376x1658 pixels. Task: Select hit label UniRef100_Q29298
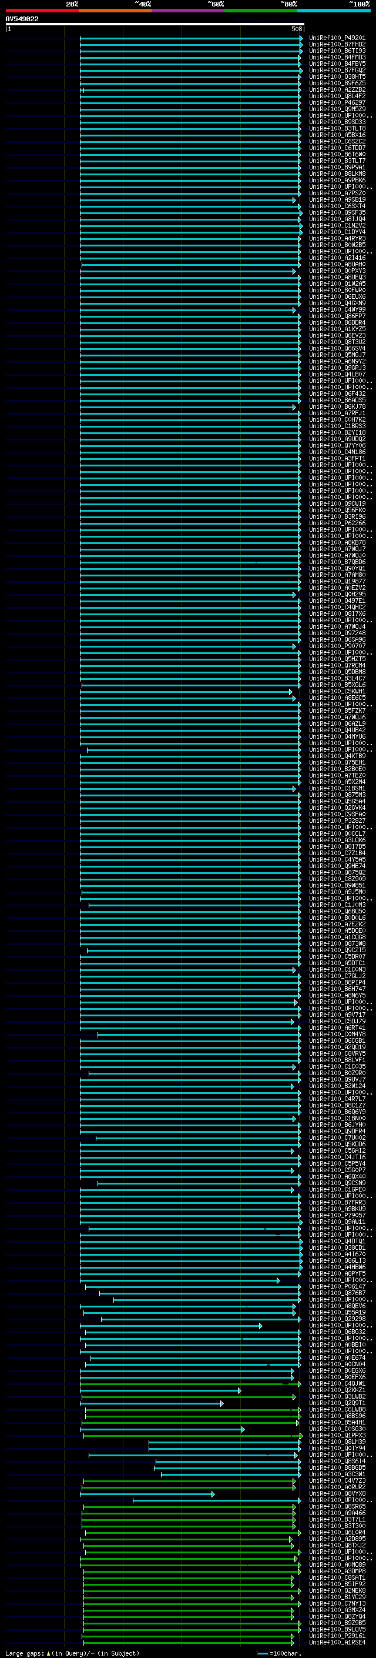click(x=337, y=1319)
